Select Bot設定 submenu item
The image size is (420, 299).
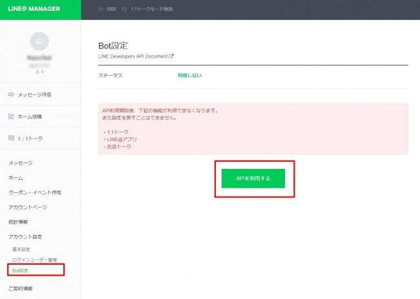click(20, 271)
